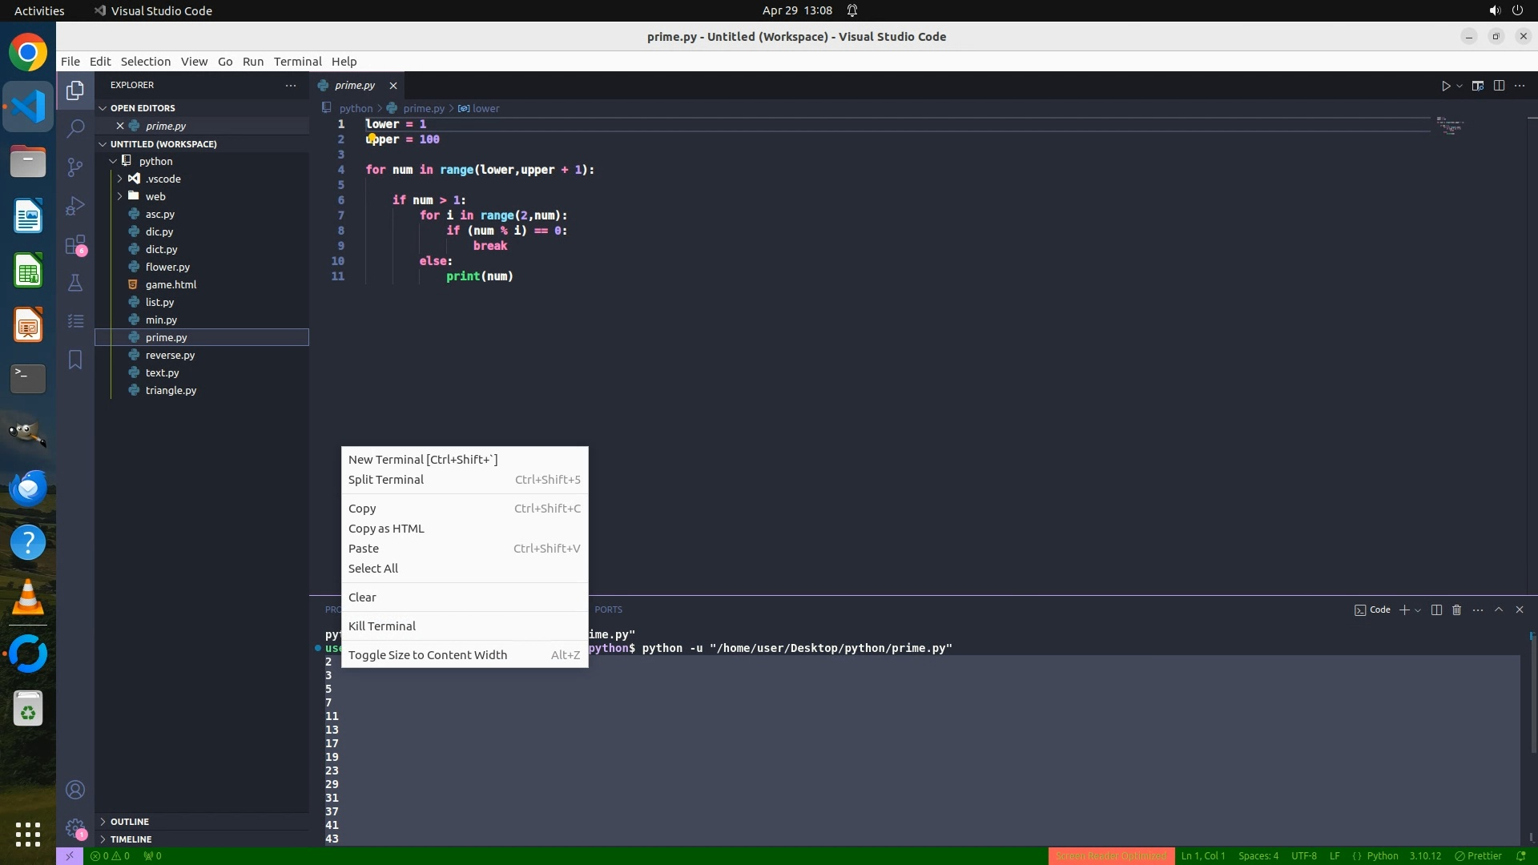
Task: Click the Prettier status bar button
Action: pos(1478,856)
